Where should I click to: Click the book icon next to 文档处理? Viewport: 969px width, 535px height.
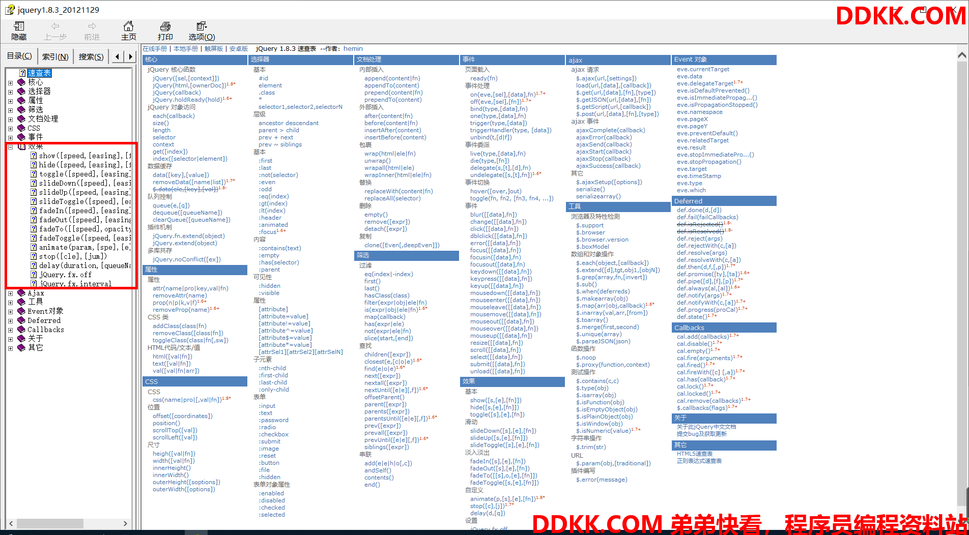click(21, 119)
